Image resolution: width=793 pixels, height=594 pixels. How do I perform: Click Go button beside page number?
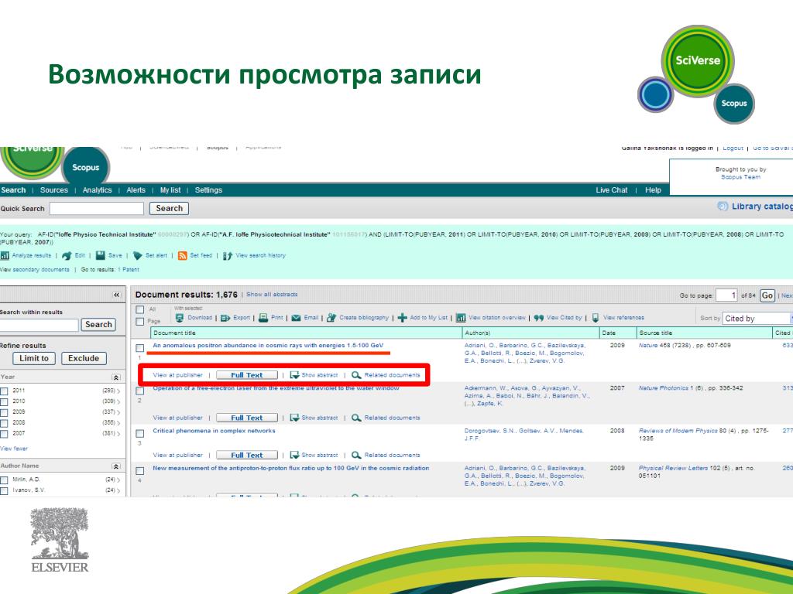coord(767,295)
